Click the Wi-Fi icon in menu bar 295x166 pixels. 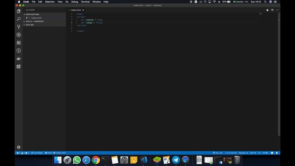(214, 2)
